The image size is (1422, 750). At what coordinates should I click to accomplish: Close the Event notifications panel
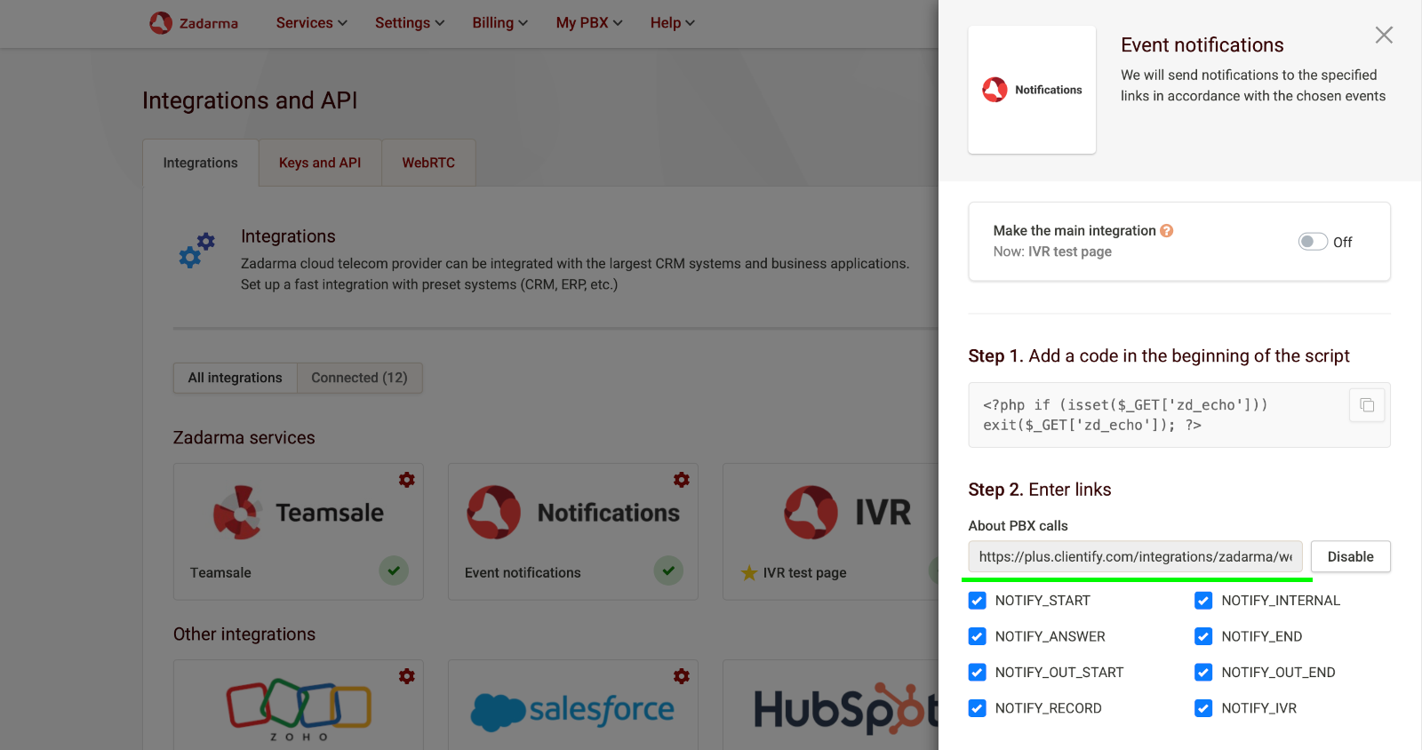pyautogui.click(x=1384, y=36)
